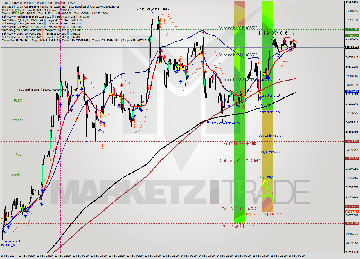The width and height of the screenshot is (360, 259).
Task: Select the 'Sell 100 | 85229.196' label
Action: tap(240, 144)
